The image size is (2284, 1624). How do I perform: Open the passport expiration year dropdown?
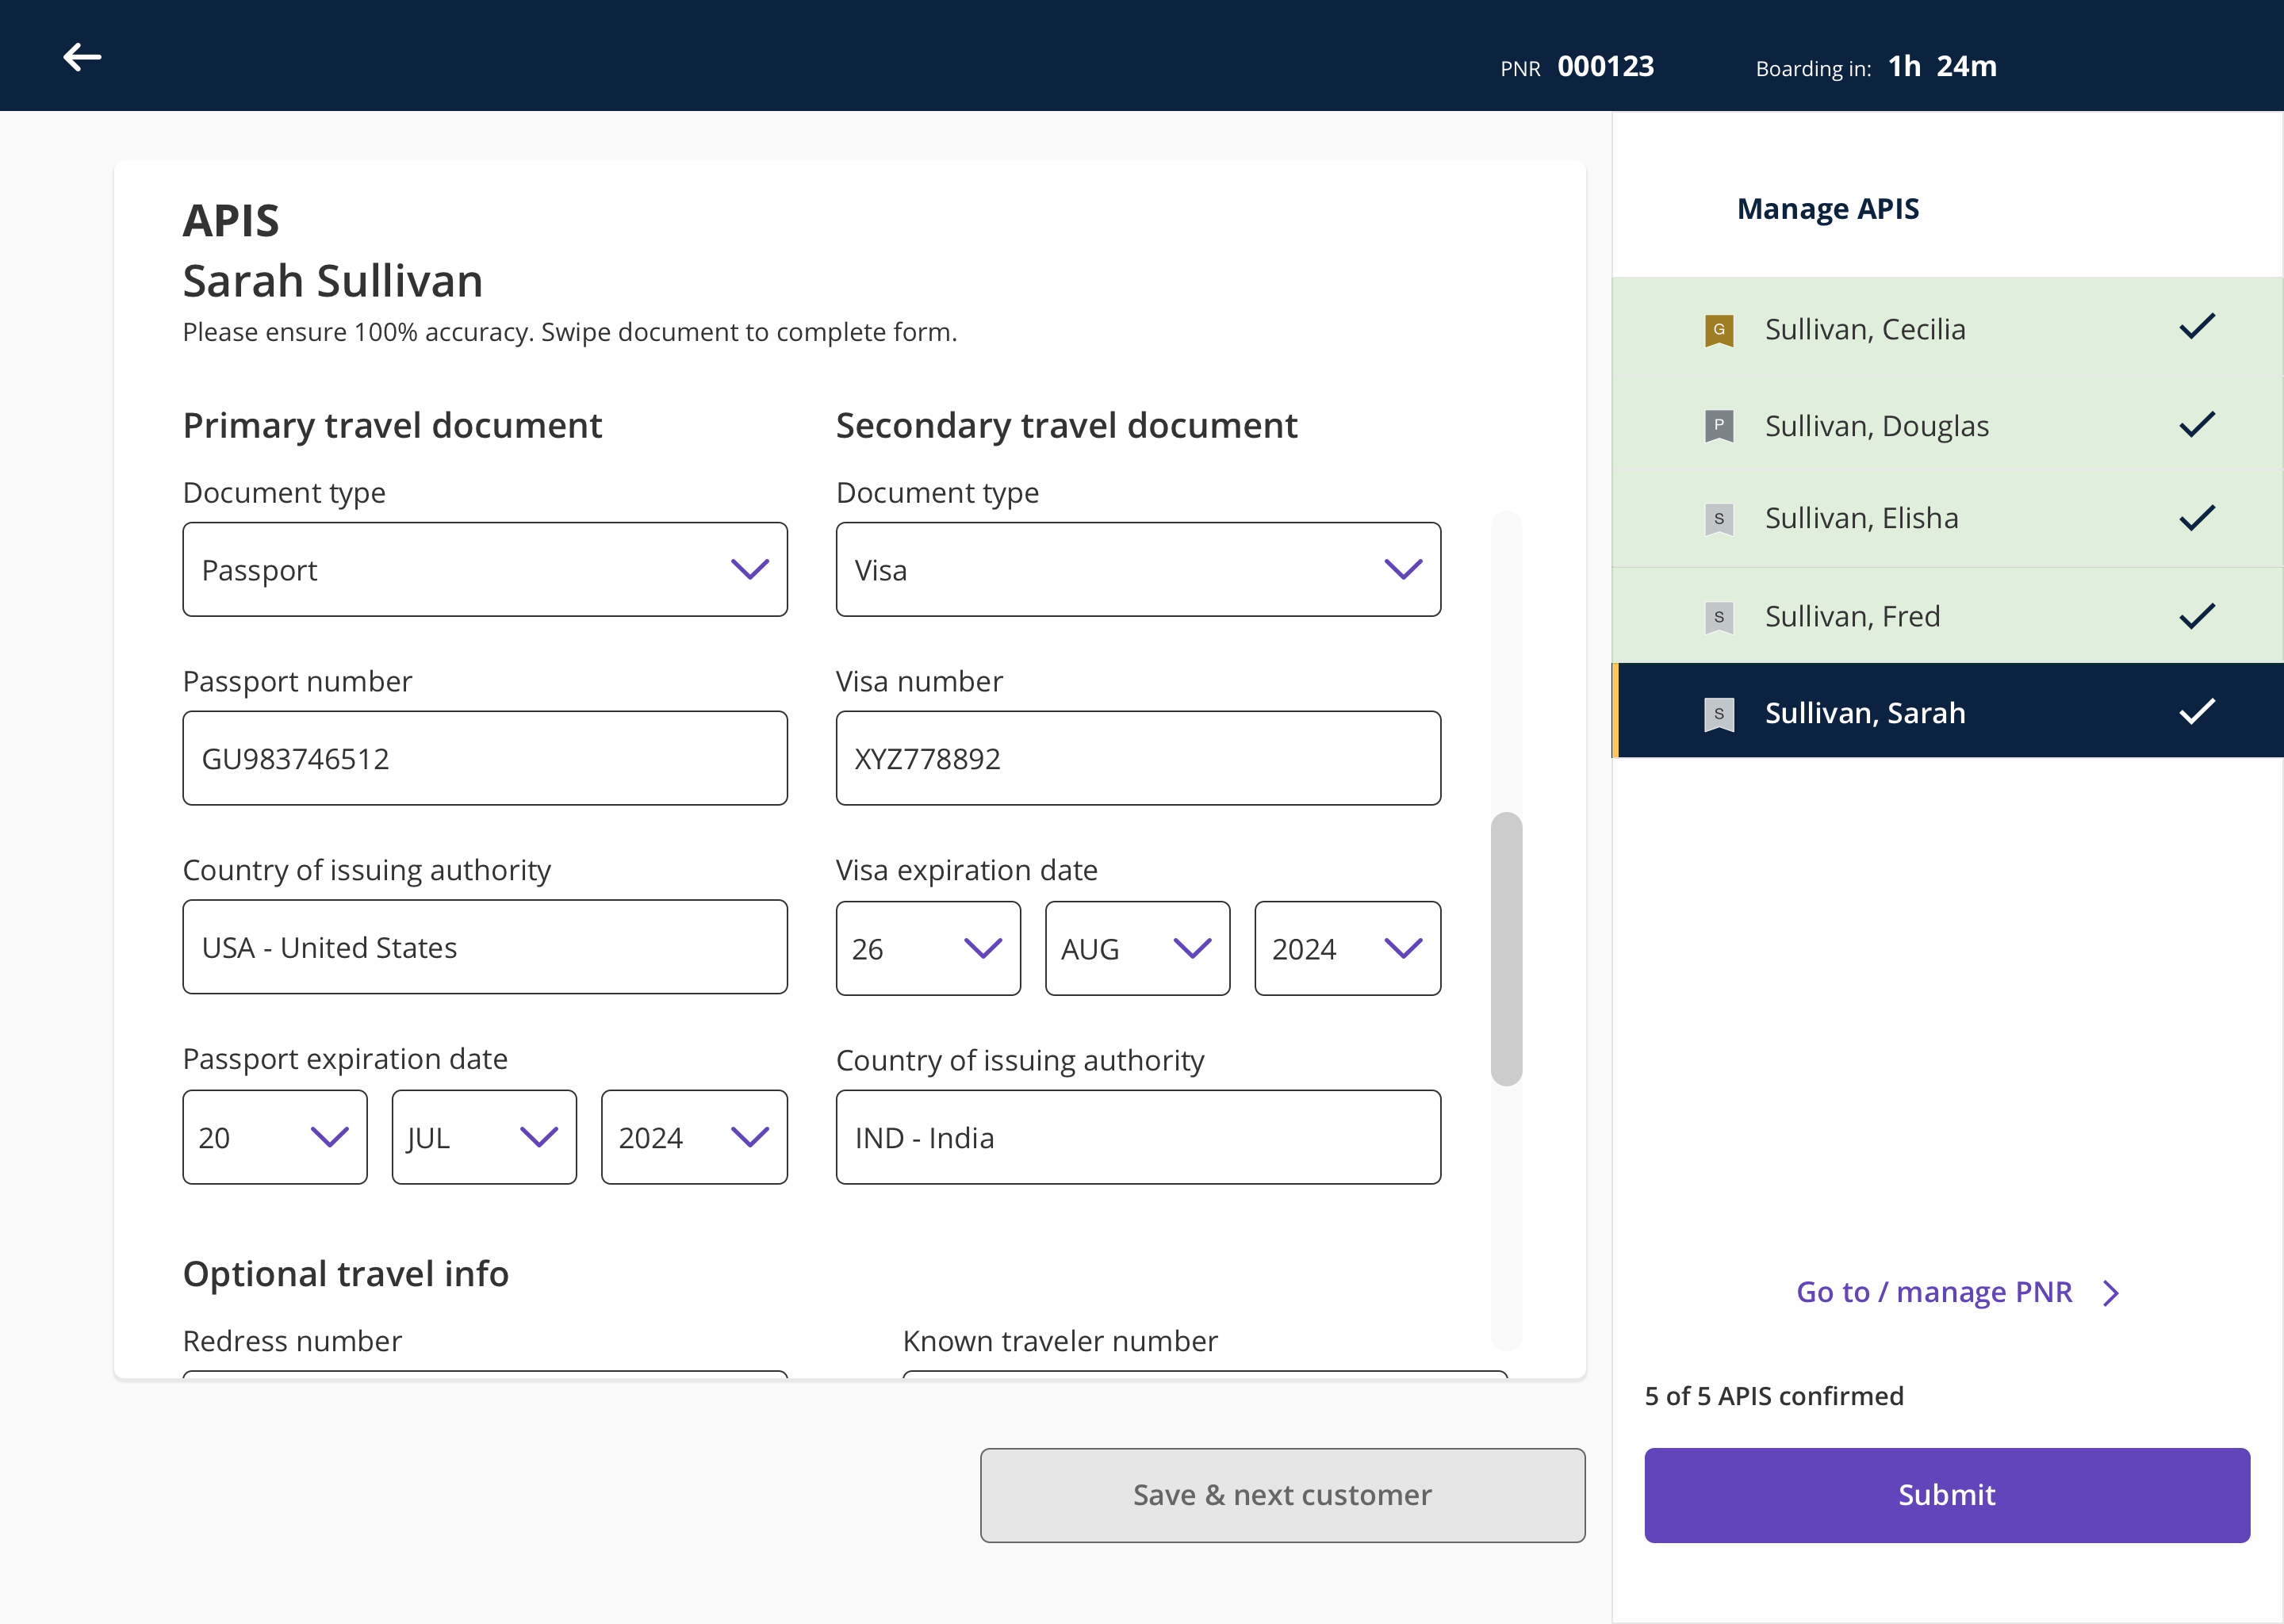click(x=694, y=1137)
